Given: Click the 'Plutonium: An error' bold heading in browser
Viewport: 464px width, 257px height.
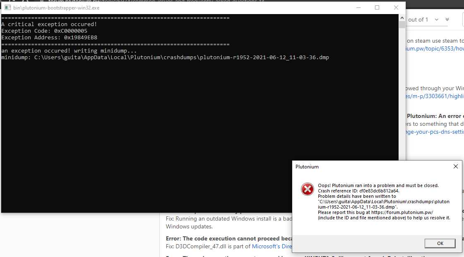Looking at the screenshot, I should [x=435, y=116].
